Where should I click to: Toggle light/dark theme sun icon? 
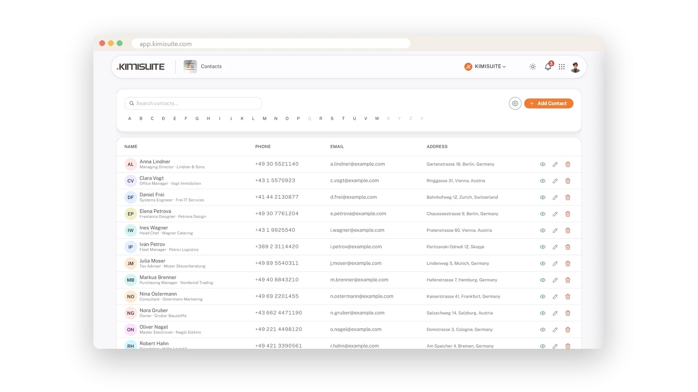[533, 67]
